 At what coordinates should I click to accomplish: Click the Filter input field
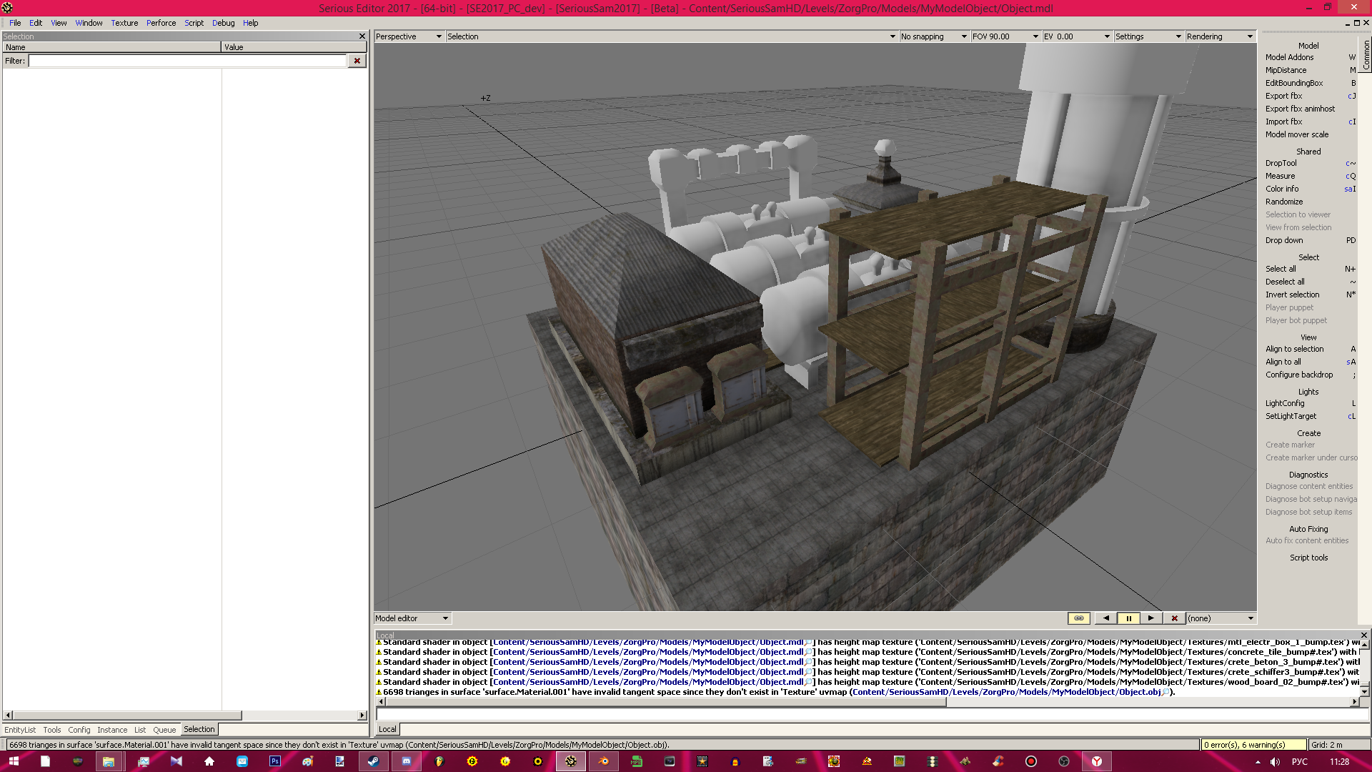pos(187,61)
